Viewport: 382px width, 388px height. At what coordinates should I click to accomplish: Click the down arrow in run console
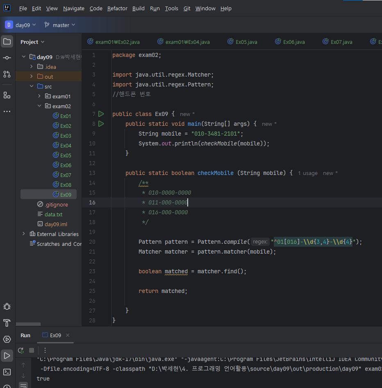23,376
